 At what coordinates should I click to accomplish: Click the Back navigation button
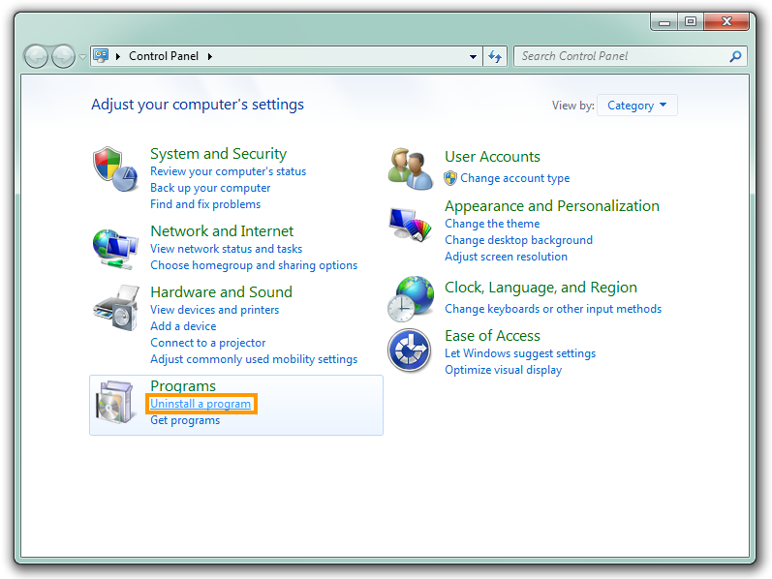[x=36, y=56]
